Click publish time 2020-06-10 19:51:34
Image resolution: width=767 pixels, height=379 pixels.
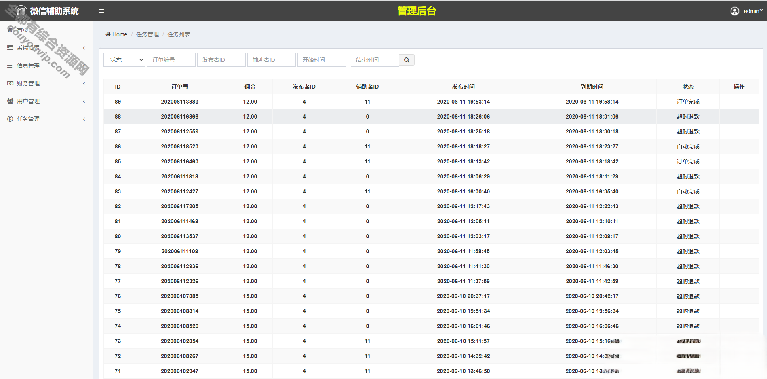click(464, 311)
